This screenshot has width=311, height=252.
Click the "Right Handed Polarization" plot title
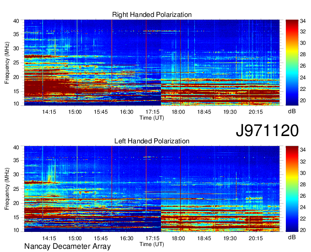(152, 15)
